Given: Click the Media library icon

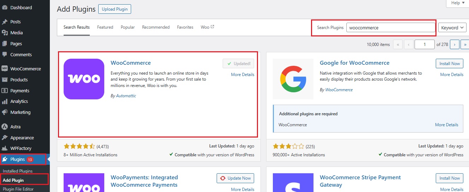Looking at the screenshot, I should coord(5,33).
